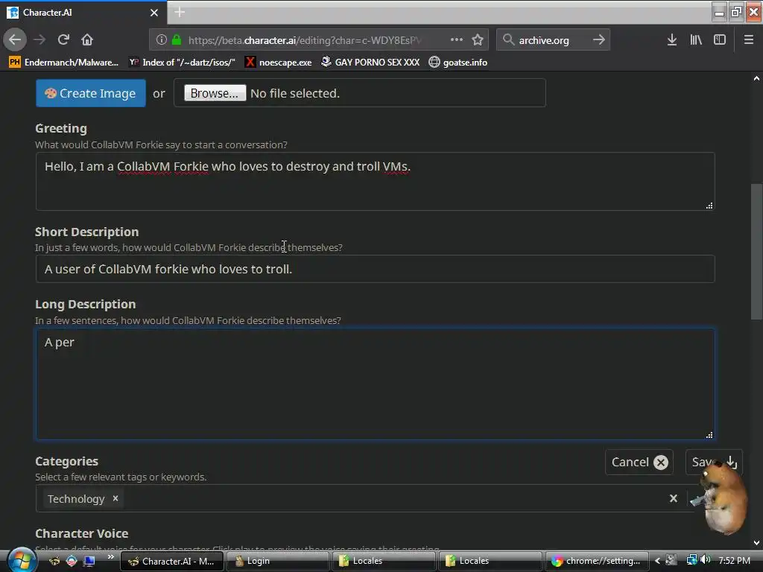The height and width of the screenshot is (572, 763).
Task: Clear all categories with the X icon
Action: (674, 498)
